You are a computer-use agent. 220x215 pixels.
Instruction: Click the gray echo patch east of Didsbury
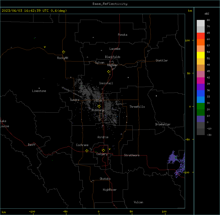pyautogui.click(x=108, y=107)
